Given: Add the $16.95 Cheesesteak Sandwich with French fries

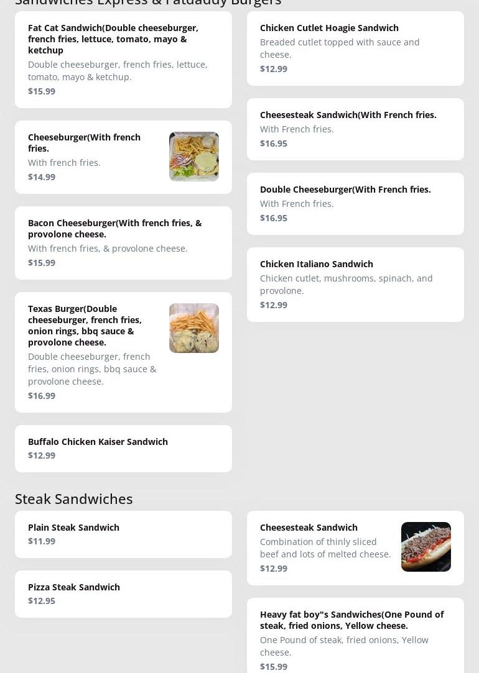Looking at the screenshot, I should (355, 129).
